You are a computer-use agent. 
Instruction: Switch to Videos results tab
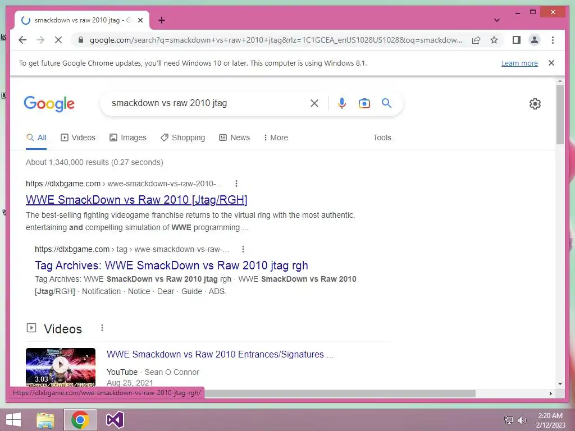pos(77,138)
